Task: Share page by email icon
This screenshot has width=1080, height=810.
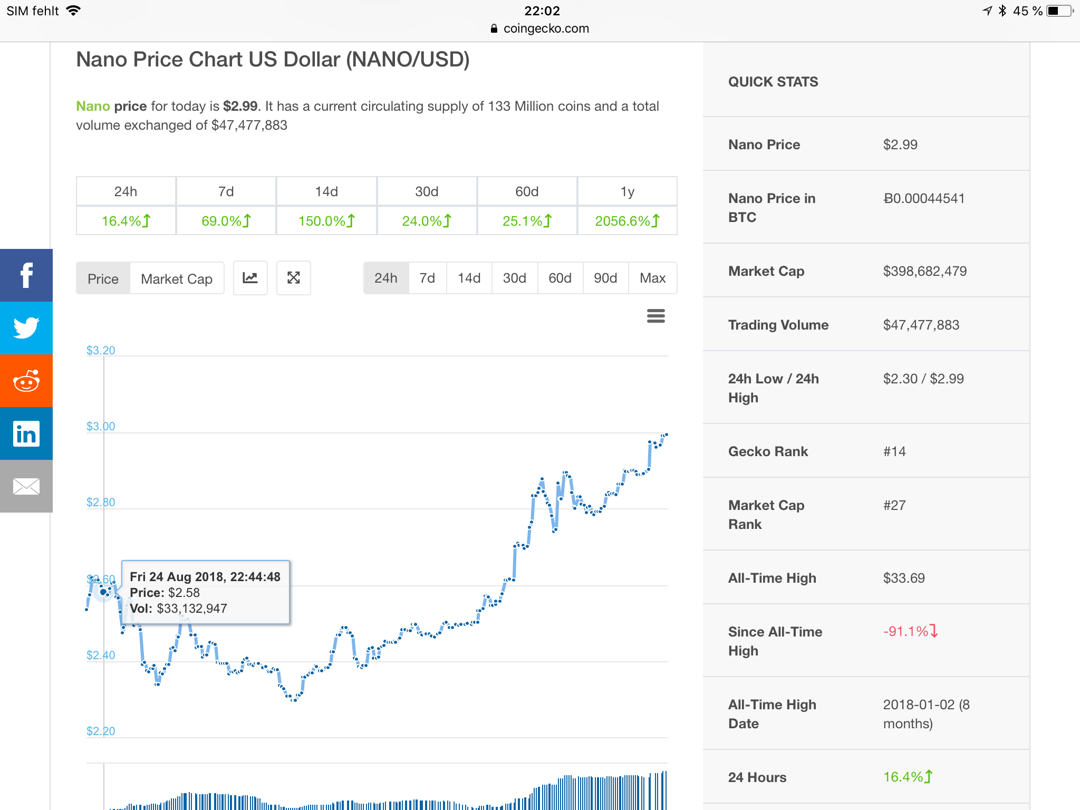Action: point(26,486)
